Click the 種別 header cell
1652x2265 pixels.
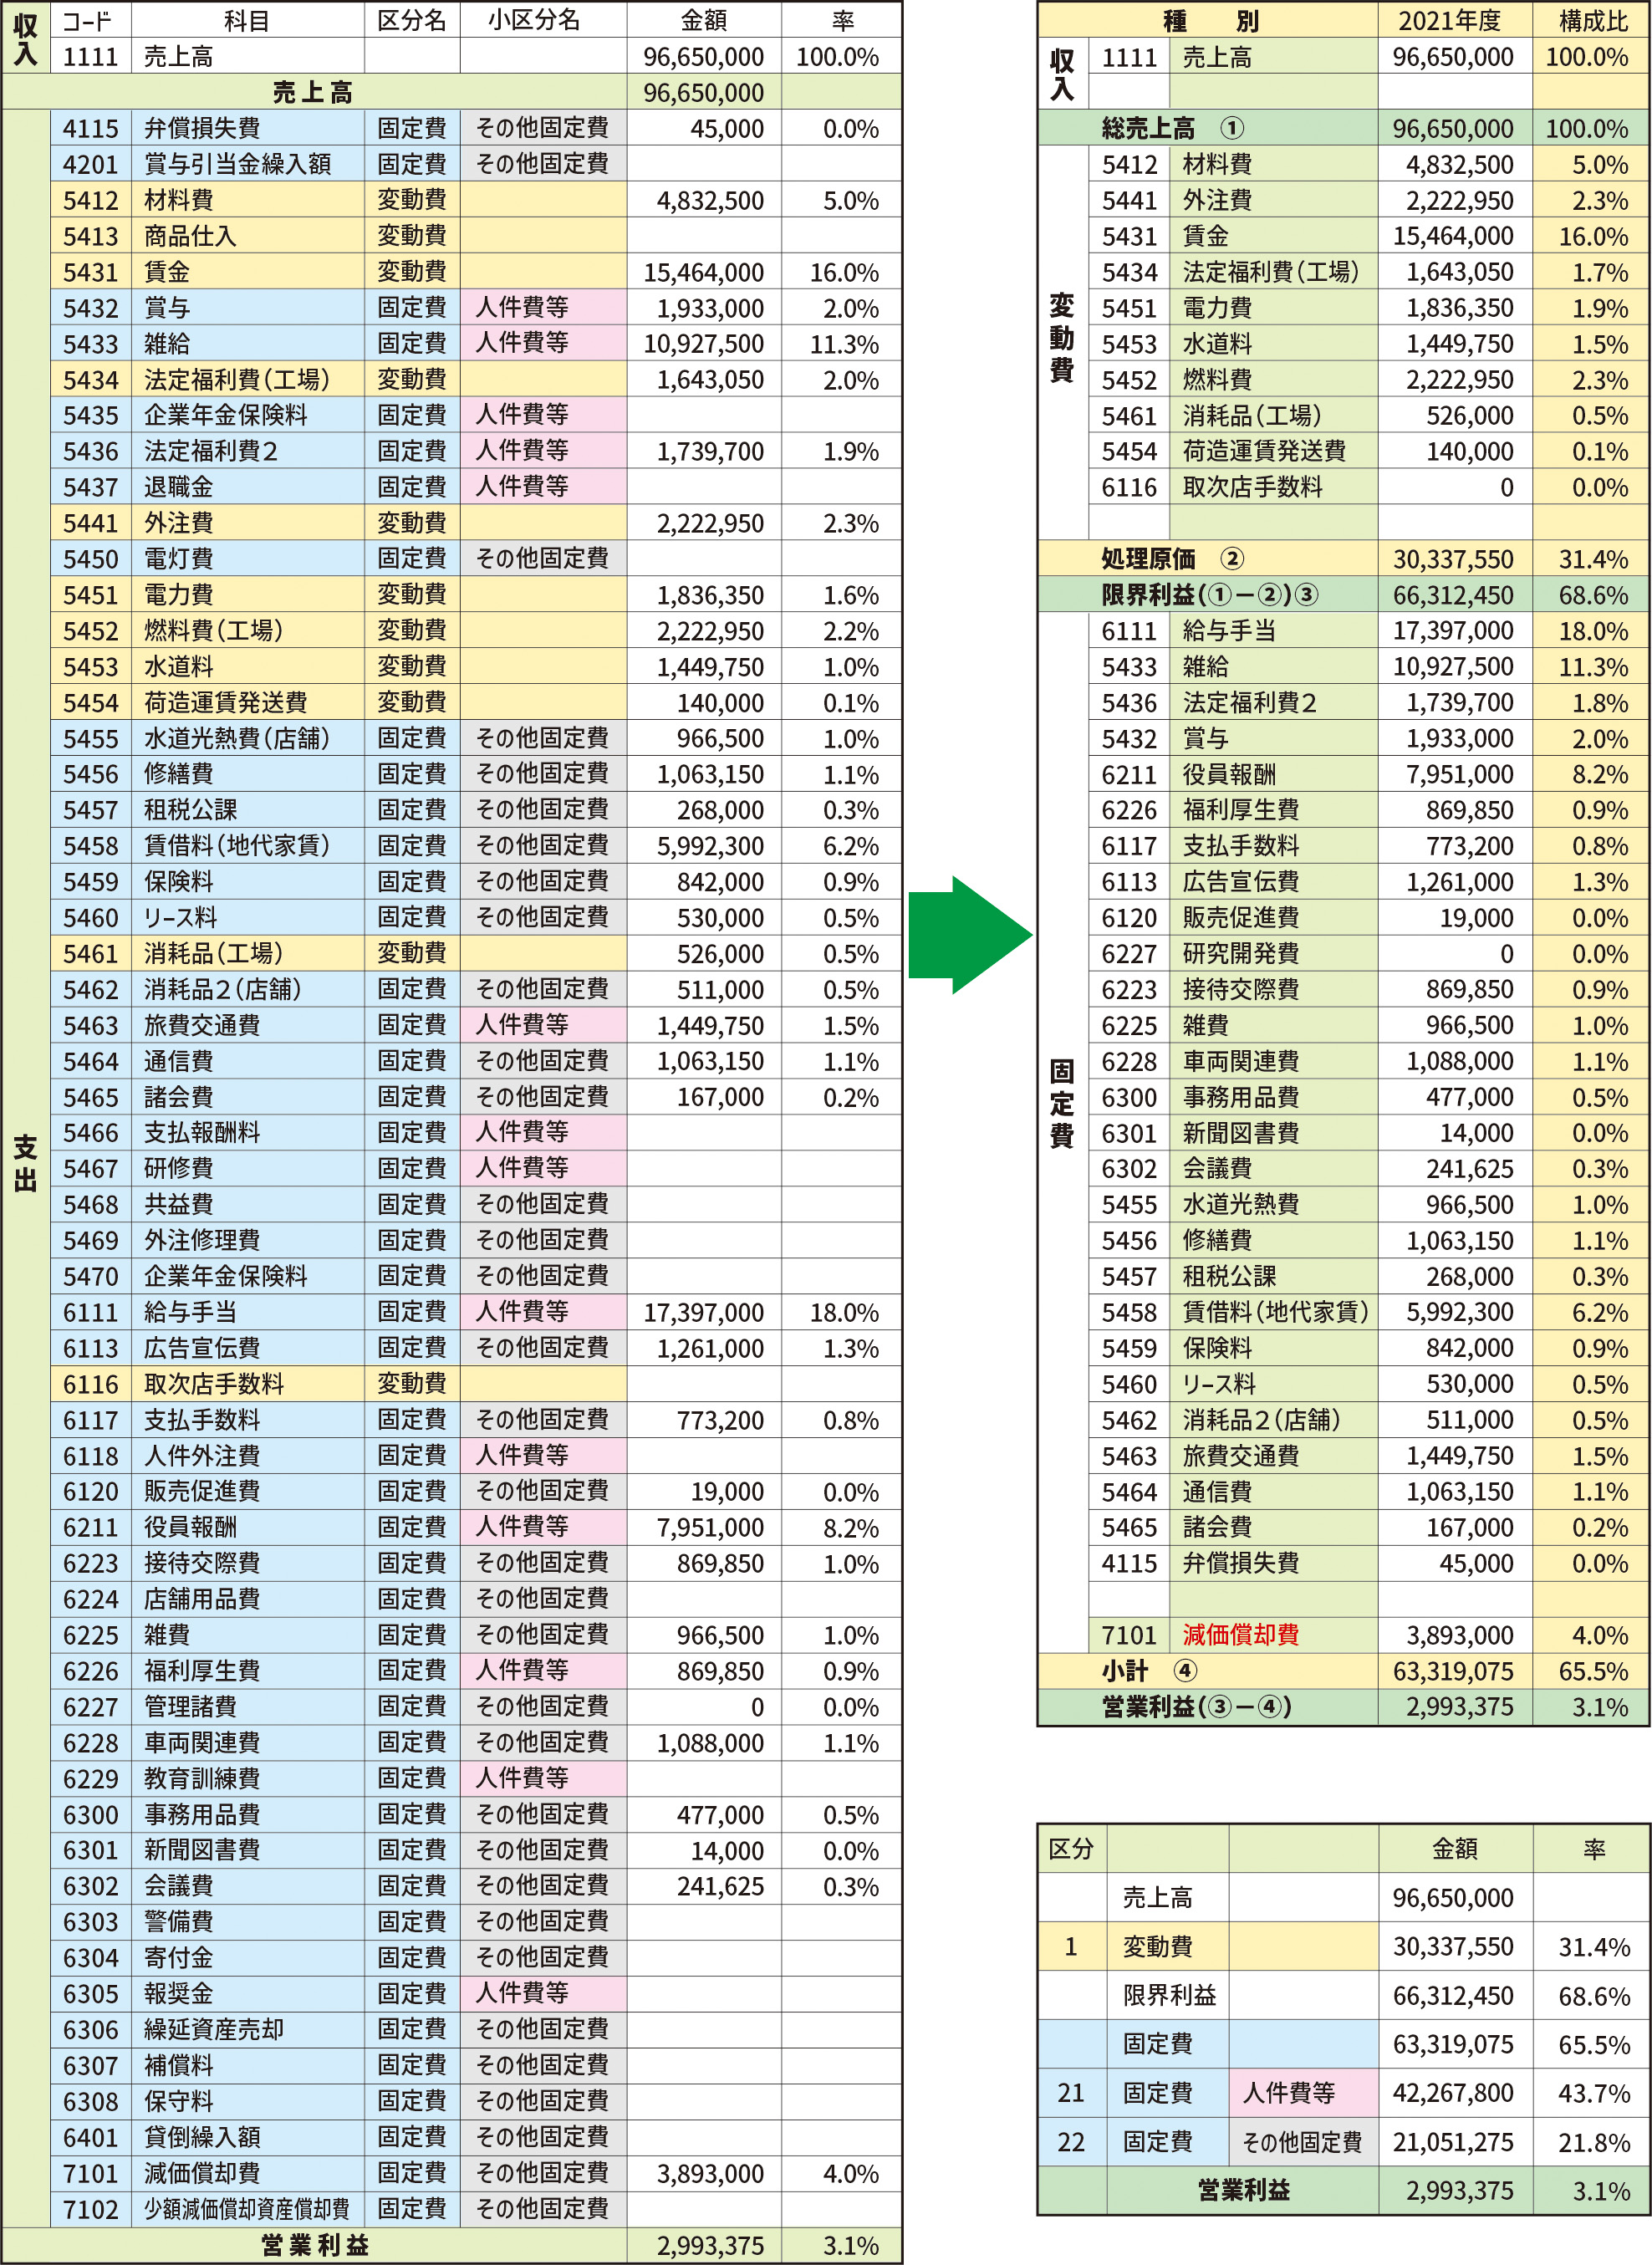pyautogui.click(x=1208, y=20)
